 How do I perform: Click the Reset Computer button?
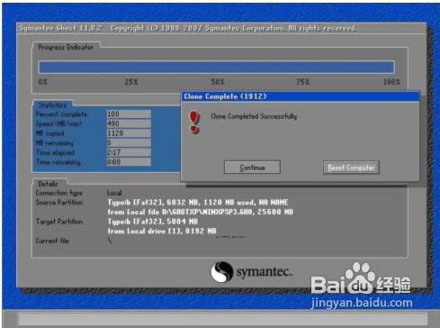[351, 168]
